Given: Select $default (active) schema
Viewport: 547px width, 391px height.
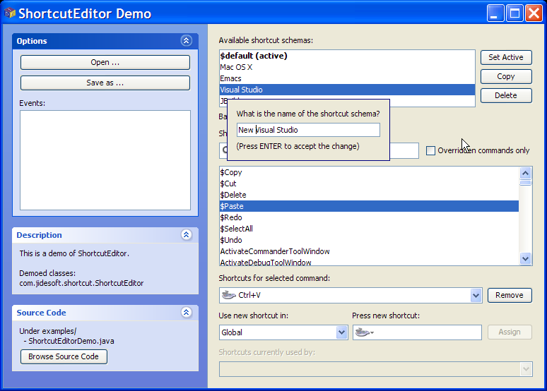Looking at the screenshot, I should (347, 56).
